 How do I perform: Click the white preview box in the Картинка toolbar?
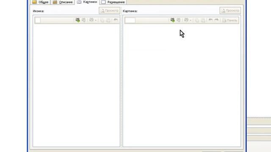point(130,20)
